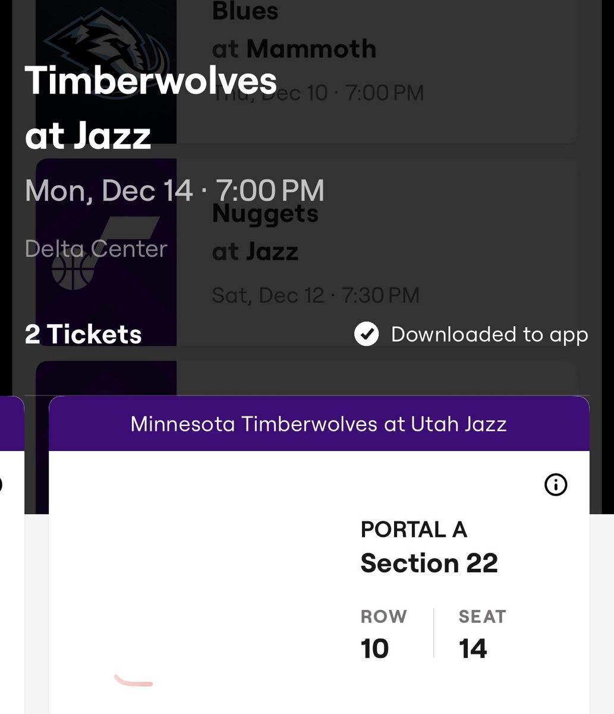Tap the Mon, Dec 14 date line

pos(175,190)
